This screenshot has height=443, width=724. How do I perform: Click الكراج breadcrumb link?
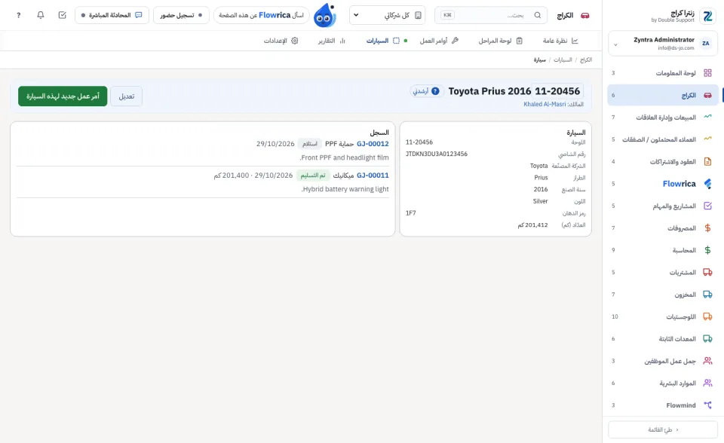(586, 60)
